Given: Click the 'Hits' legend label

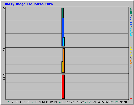Looking at the screenshot, I should [x=131, y=11].
